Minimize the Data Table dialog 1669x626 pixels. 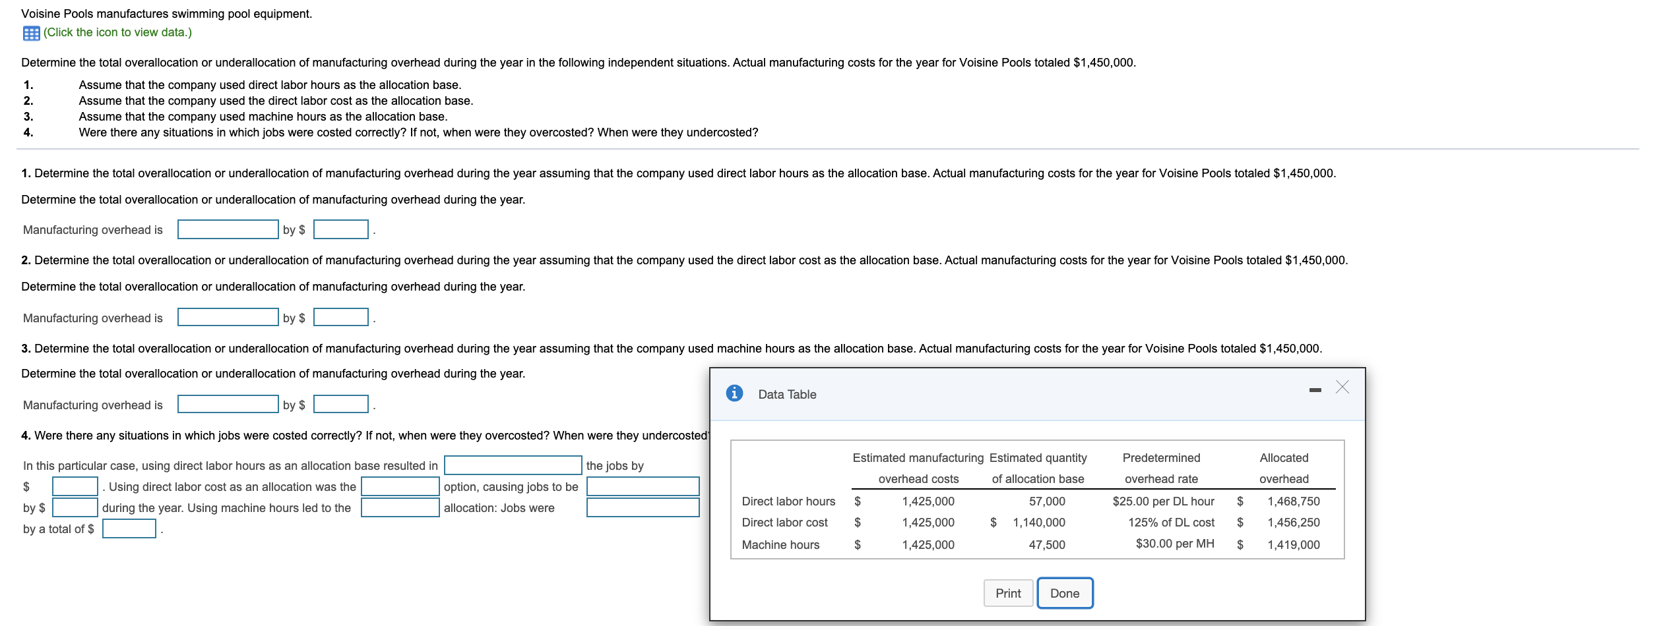point(1315,390)
